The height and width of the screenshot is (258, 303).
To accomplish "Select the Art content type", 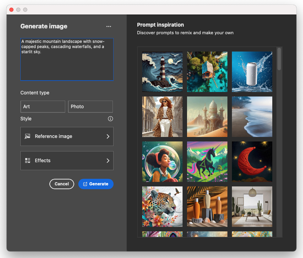I will [43, 107].
